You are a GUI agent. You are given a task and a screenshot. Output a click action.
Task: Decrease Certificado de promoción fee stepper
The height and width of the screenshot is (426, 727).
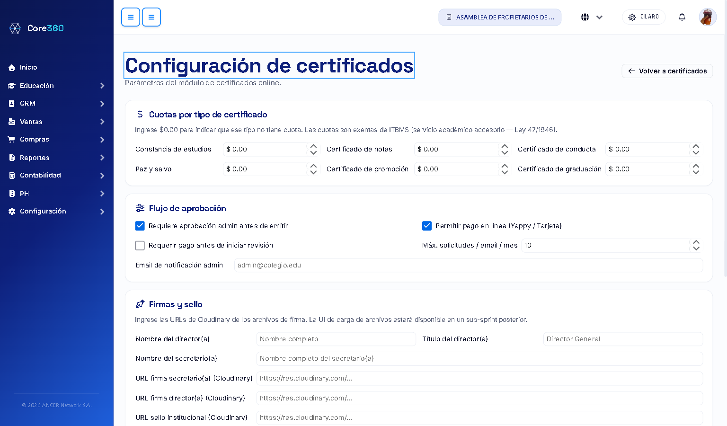(x=505, y=172)
